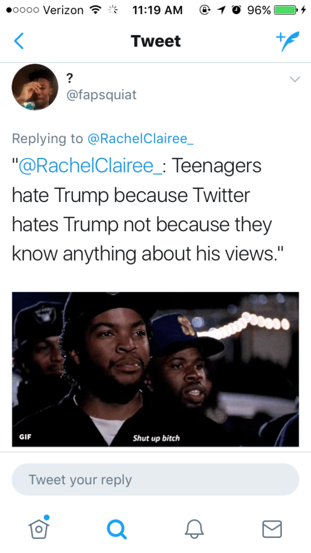Tap the back arrow in the header

click(x=19, y=41)
